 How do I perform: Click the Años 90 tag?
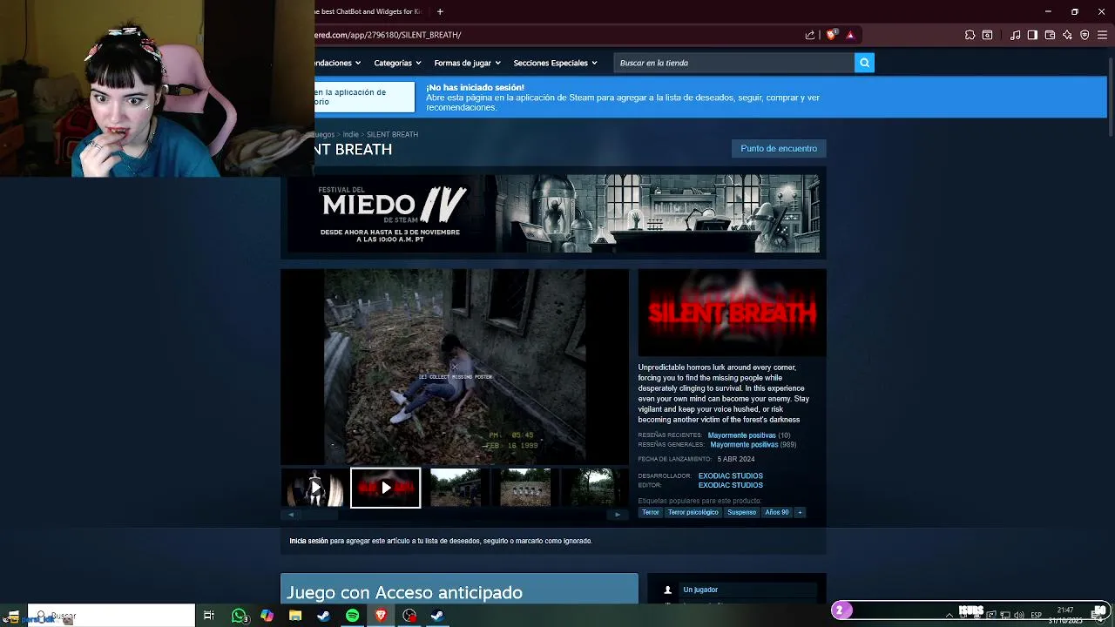(x=777, y=512)
